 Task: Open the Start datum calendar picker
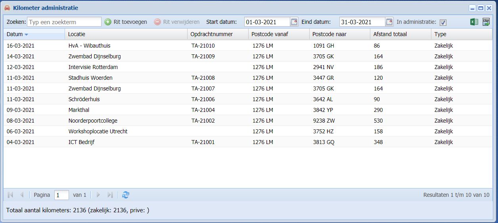pyautogui.click(x=294, y=22)
